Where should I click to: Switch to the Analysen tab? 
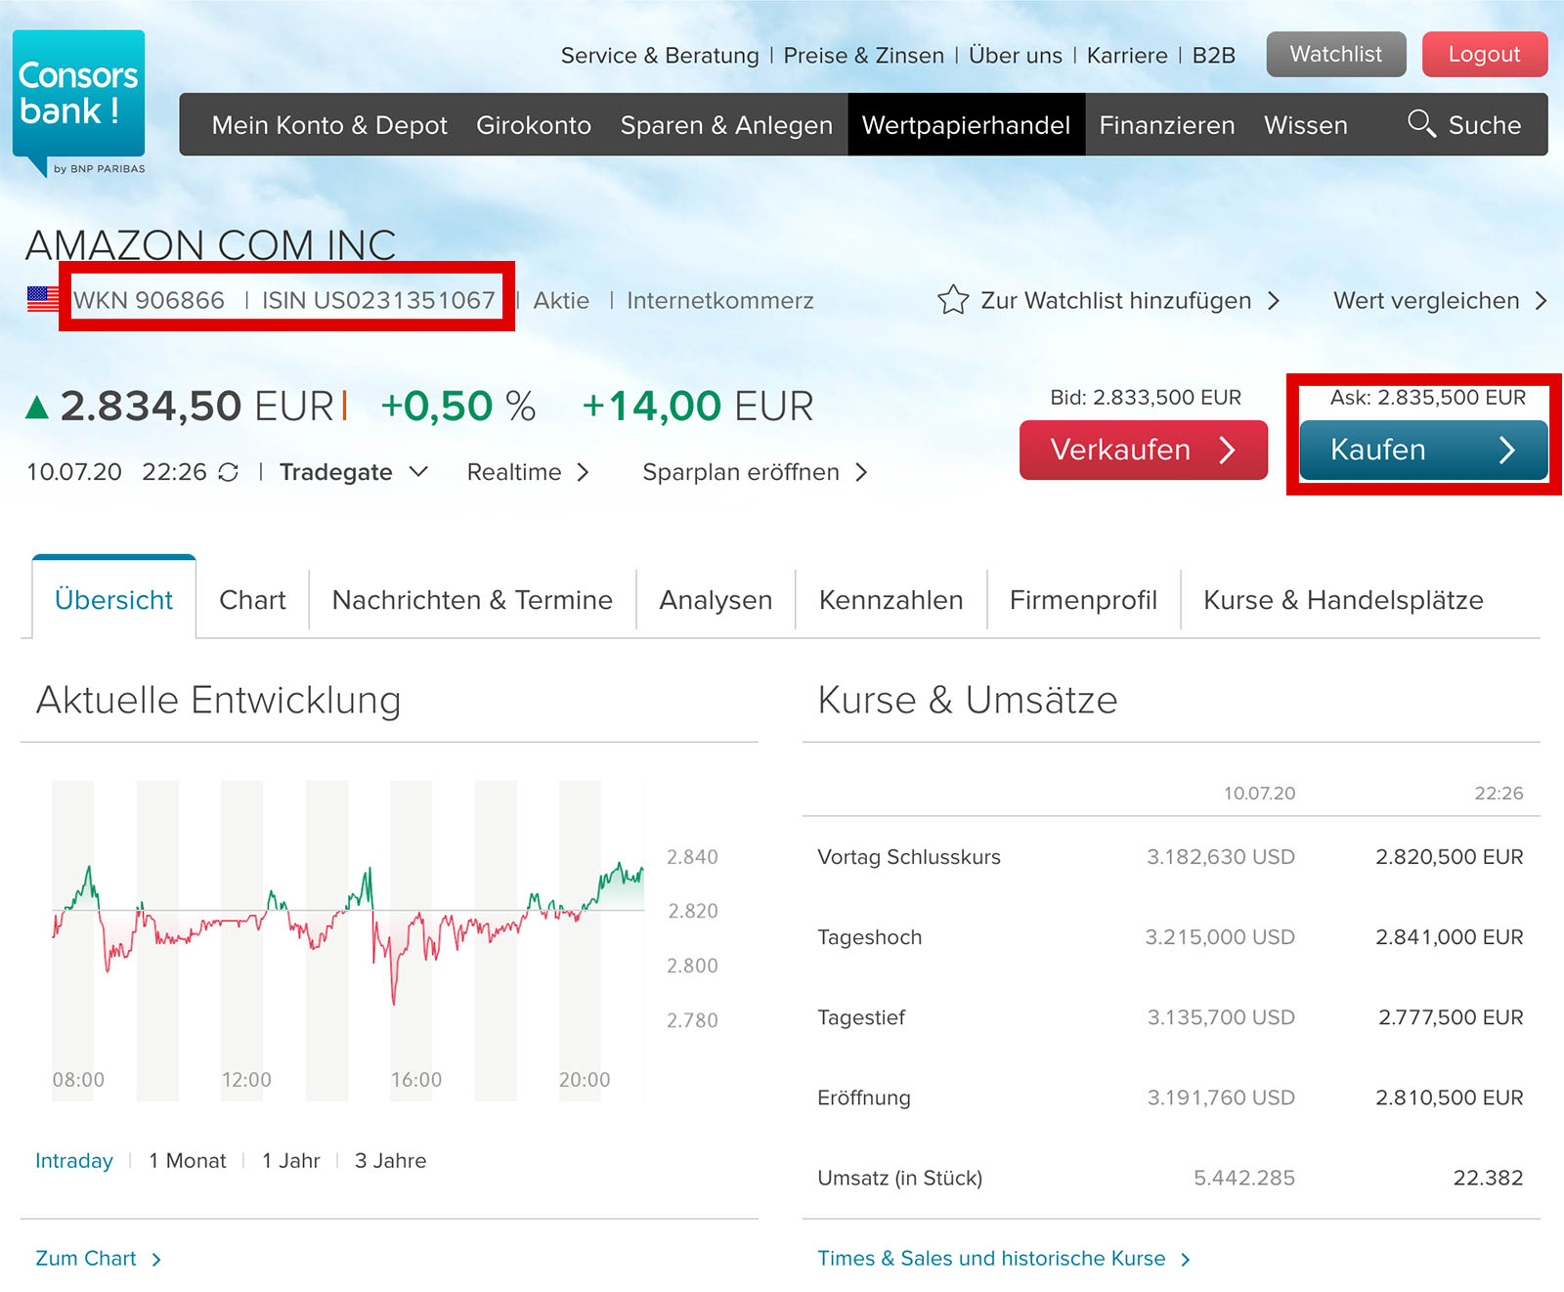[716, 600]
